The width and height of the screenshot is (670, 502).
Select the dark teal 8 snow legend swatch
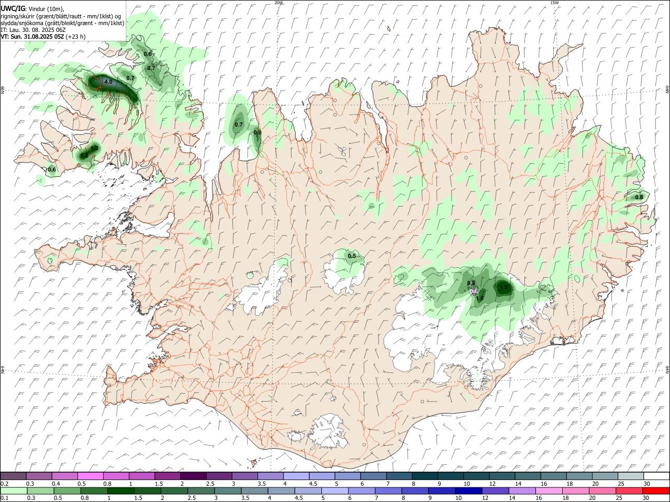point(425,476)
